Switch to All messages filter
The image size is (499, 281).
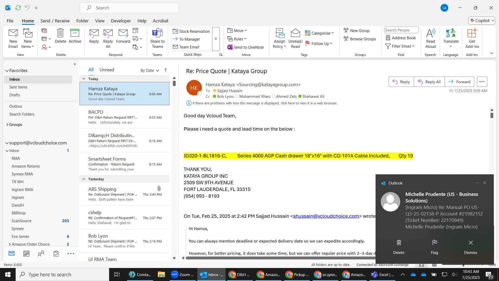[91, 70]
